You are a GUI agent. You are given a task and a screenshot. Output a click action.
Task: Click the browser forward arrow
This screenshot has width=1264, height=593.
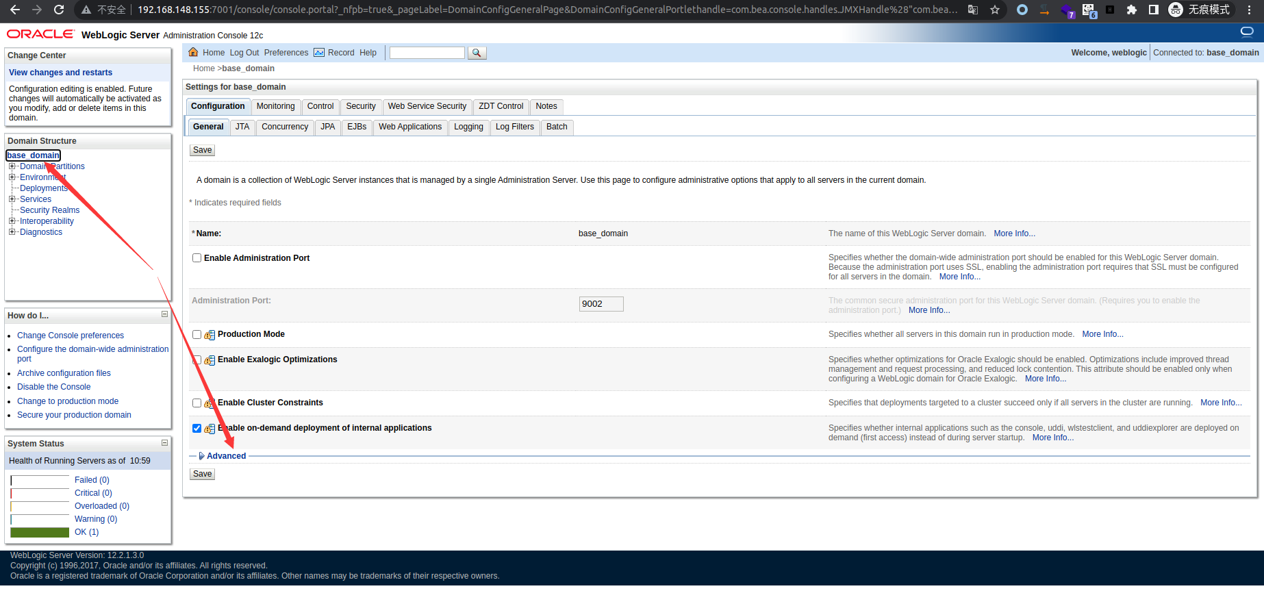click(x=37, y=10)
